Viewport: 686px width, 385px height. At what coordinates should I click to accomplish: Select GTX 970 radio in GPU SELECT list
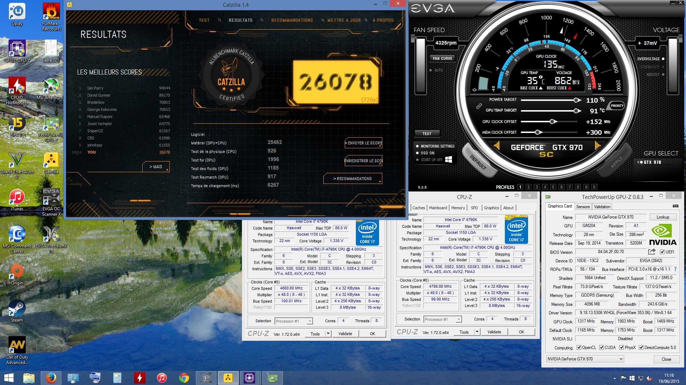pyautogui.click(x=641, y=162)
